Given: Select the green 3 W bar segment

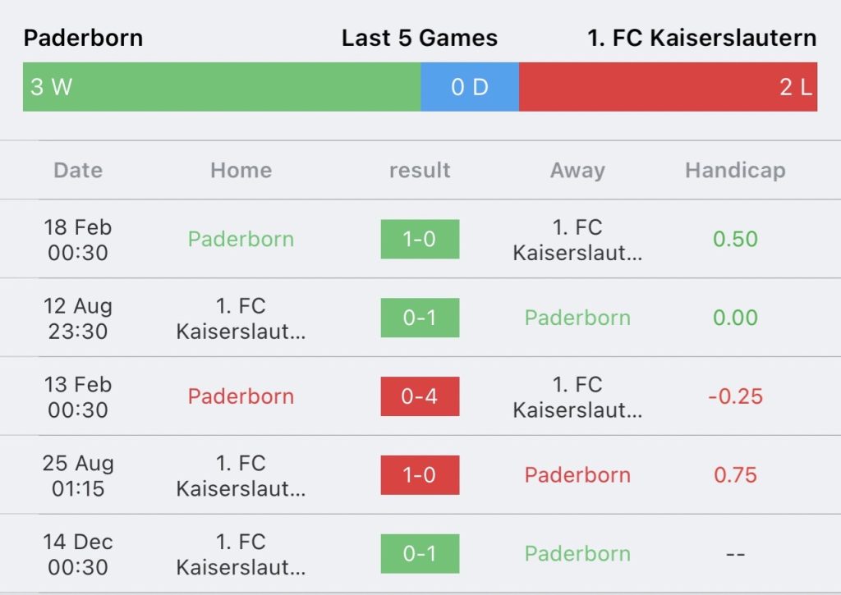Looking at the screenshot, I should tap(222, 87).
